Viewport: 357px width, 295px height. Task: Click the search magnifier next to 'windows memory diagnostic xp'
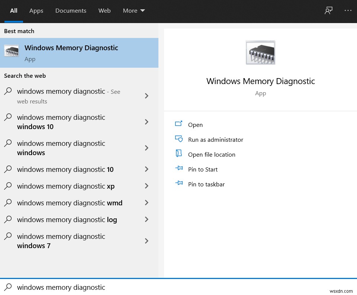click(x=8, y=186)
